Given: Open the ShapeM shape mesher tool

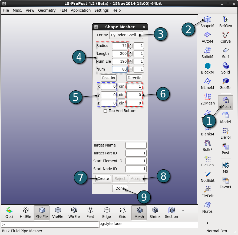Looking at the screenshot, I should 207,22.
